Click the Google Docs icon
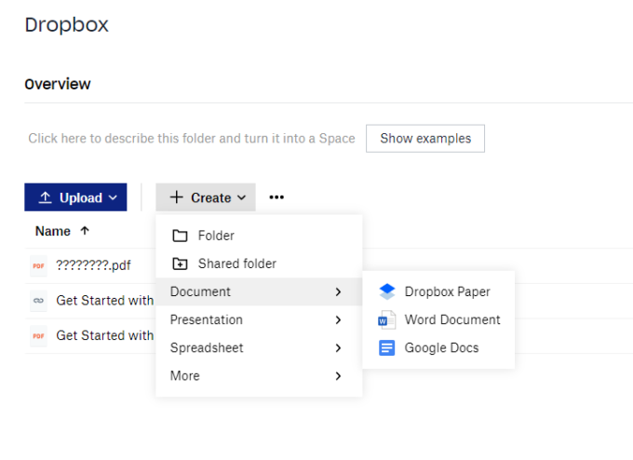 pyautogui.click(x=386, y=347)
